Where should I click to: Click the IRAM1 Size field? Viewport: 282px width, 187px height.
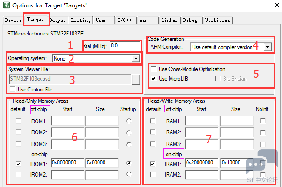(236, 163)
